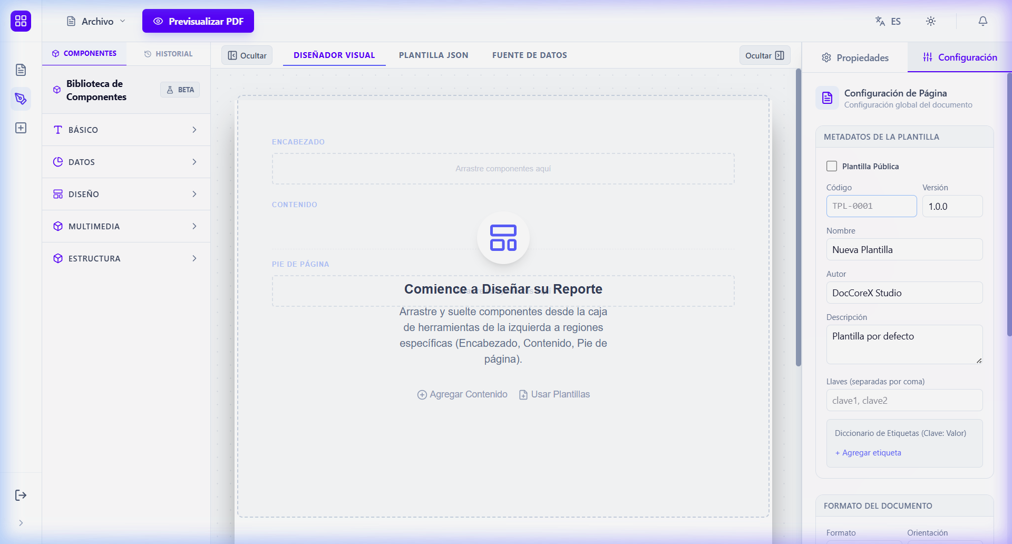
Task: Click the Versión input field
Action: pos(952,206)
